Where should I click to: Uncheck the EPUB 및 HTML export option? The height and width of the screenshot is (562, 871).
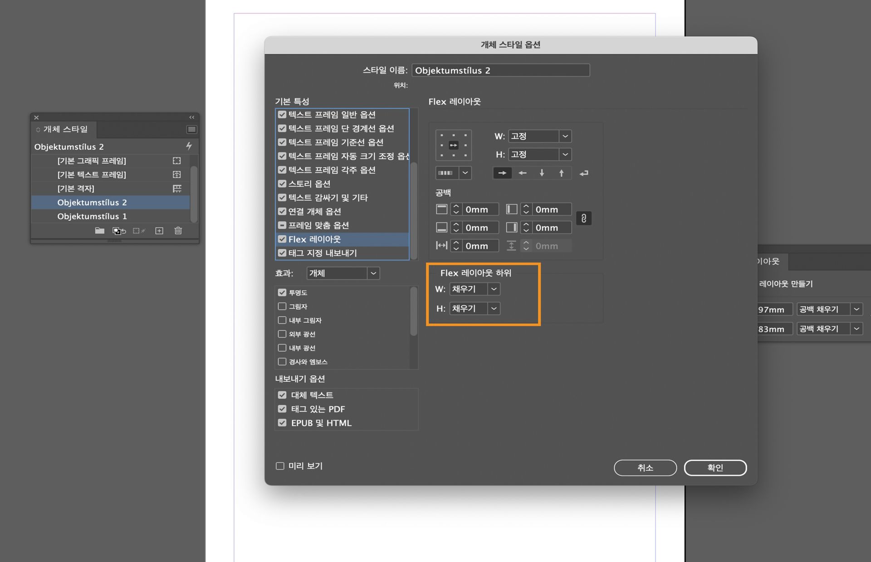point(281,422)
